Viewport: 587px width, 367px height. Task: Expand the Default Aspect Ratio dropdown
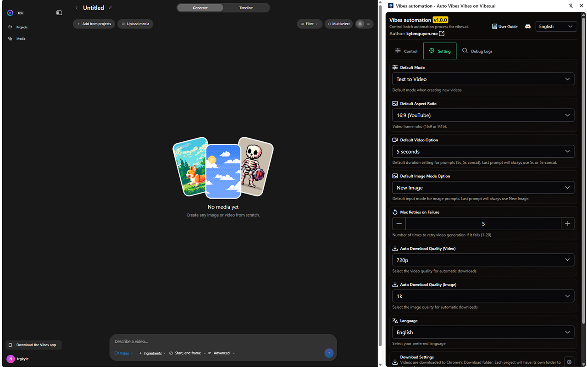[x=483, y=115]
